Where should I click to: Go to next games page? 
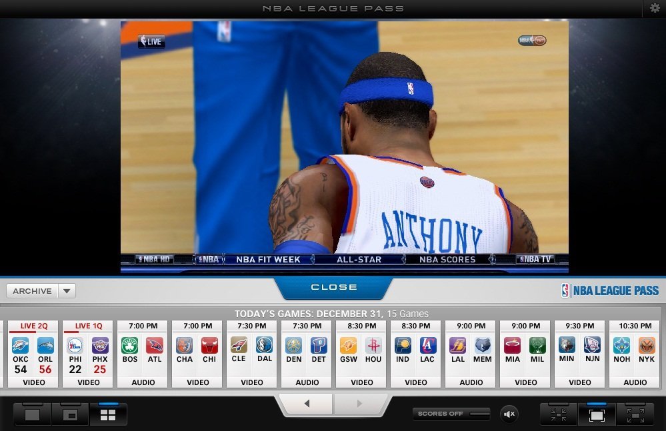pos(359,404)
